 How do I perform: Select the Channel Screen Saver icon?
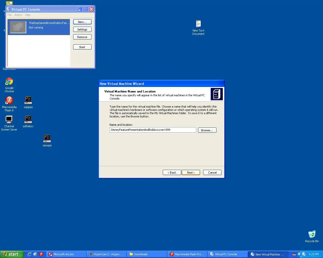[9, 123]
